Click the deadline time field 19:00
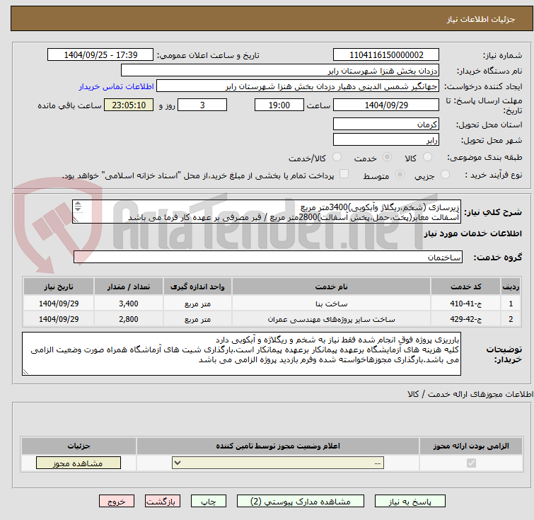 click(279, 105)
